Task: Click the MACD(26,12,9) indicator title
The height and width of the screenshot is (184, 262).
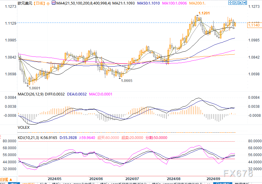Action: click(31, 94)
